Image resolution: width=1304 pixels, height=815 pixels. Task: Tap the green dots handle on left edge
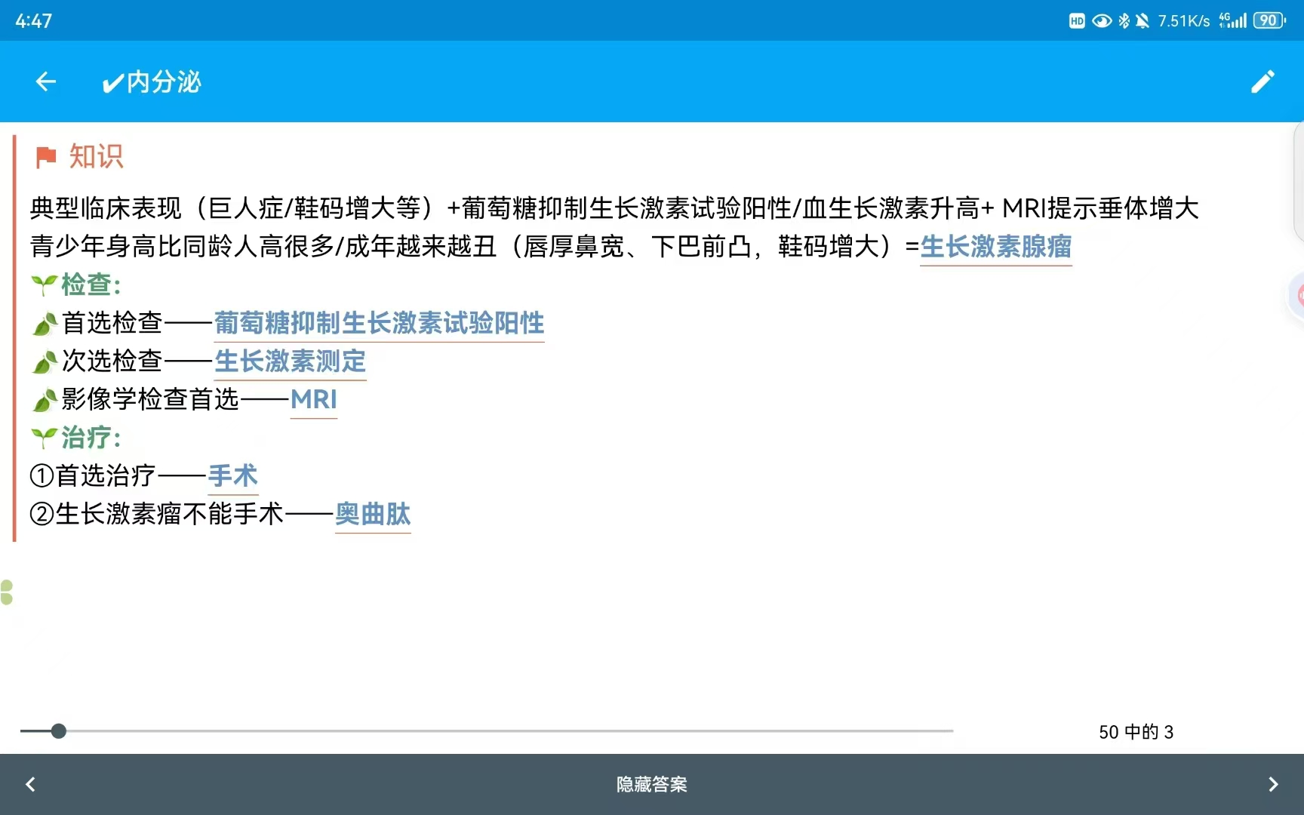point(7,592)
